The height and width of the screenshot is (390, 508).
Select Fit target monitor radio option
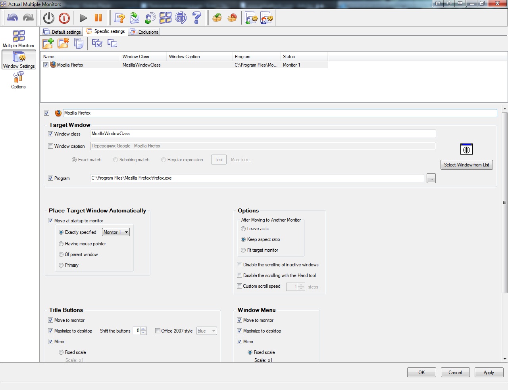tap(243, 250)
